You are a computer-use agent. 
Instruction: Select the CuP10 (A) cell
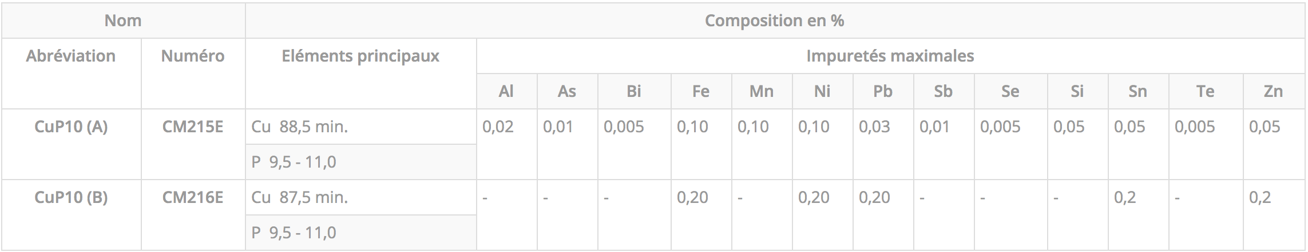click(x=71, y=127)
